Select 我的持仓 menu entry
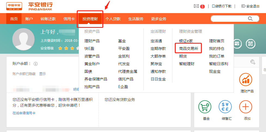Viewport: 266px width, 132px height. pyautogui.click(x=217, y=49)
